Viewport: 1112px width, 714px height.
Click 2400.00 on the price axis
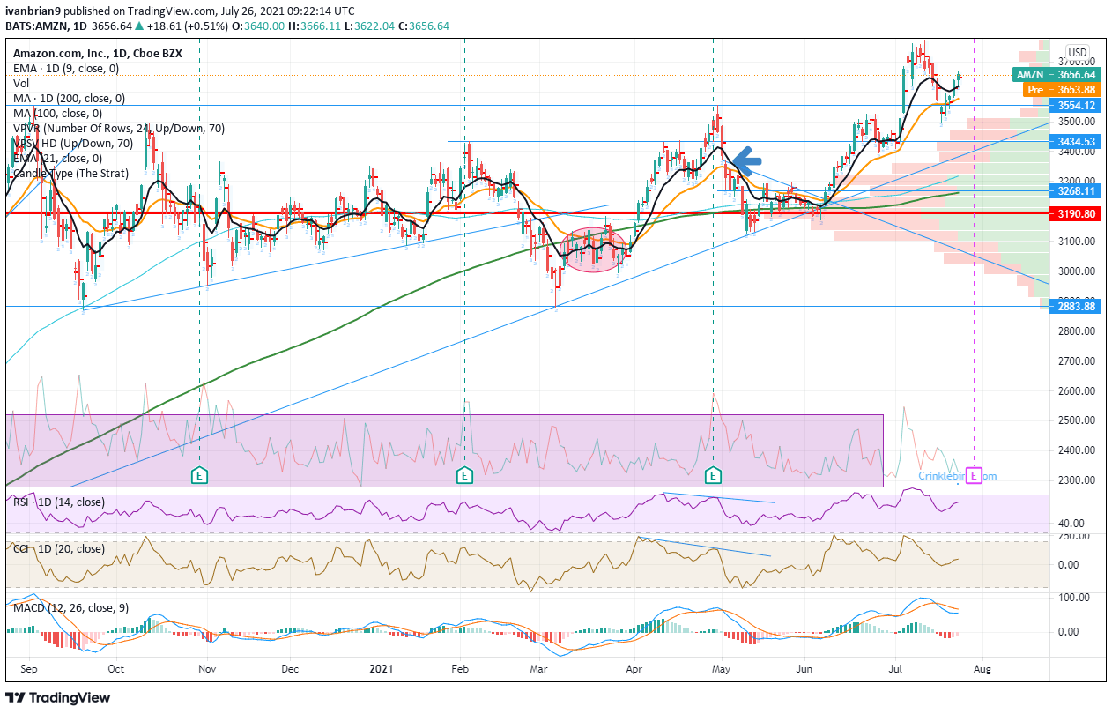coord(1078,450)
